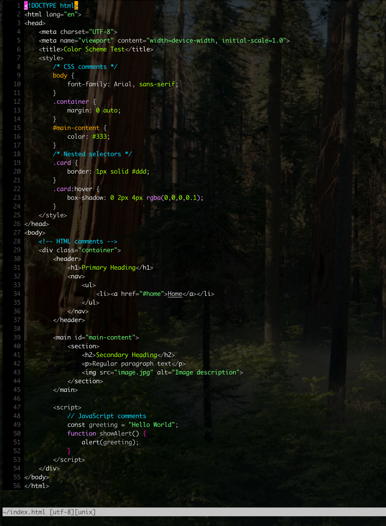This screenshot has width=386, height=526.
Task: Click the opening script tag on line 47
Action: tap(67, 407)
